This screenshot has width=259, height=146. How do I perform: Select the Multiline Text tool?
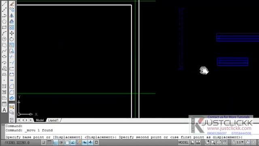4,110
